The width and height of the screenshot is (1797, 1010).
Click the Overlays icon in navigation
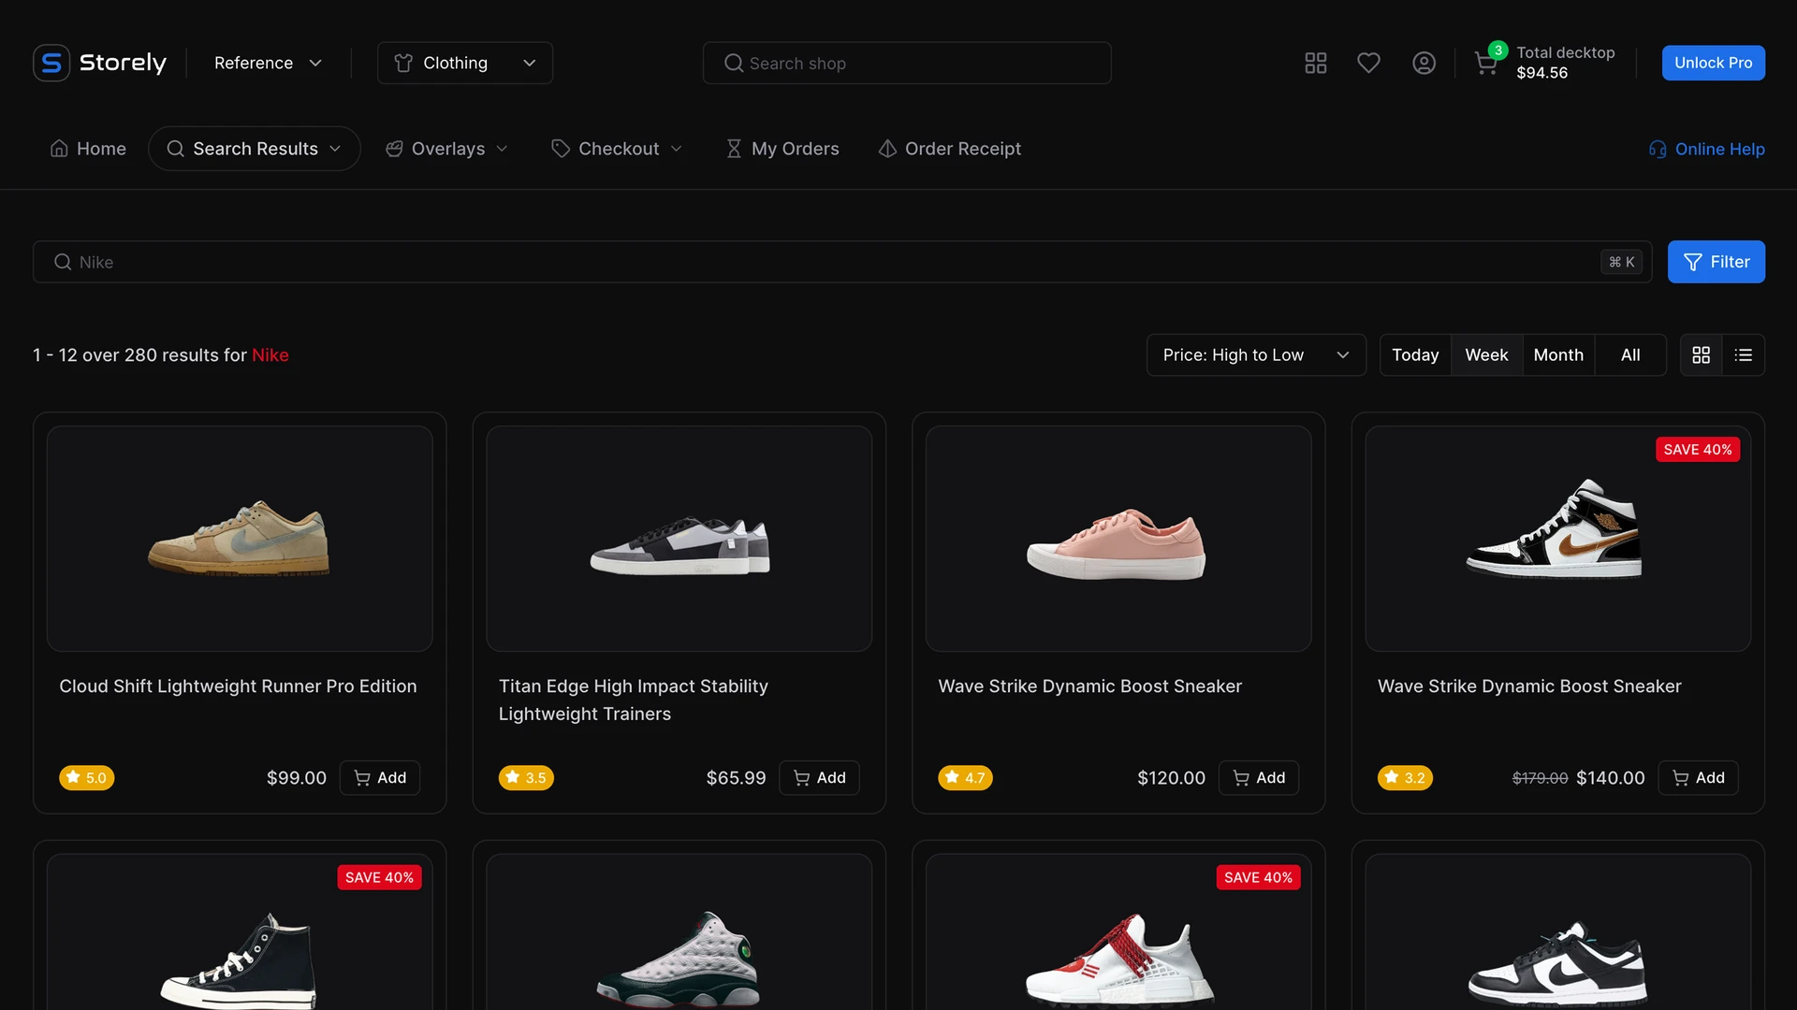[394, 149]
